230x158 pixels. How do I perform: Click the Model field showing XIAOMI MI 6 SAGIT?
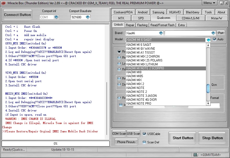pyautogui.click(x=166, y=40)
